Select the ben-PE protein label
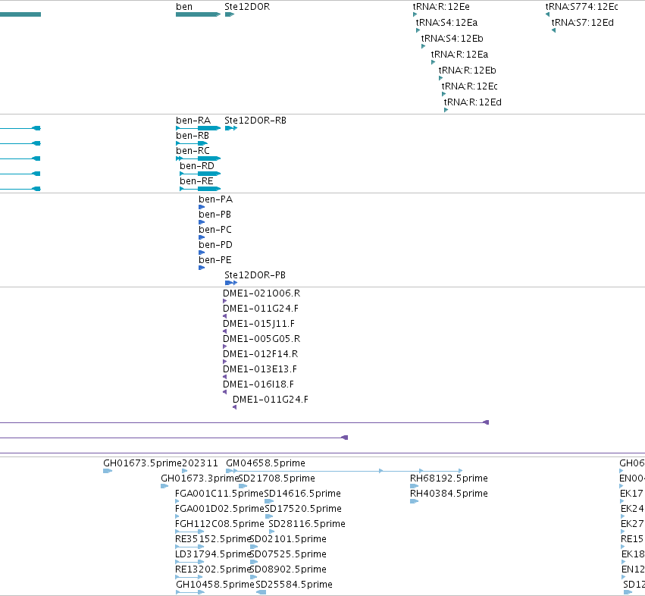The width and height of the screenshot is (645, 596). pos(215,260)
